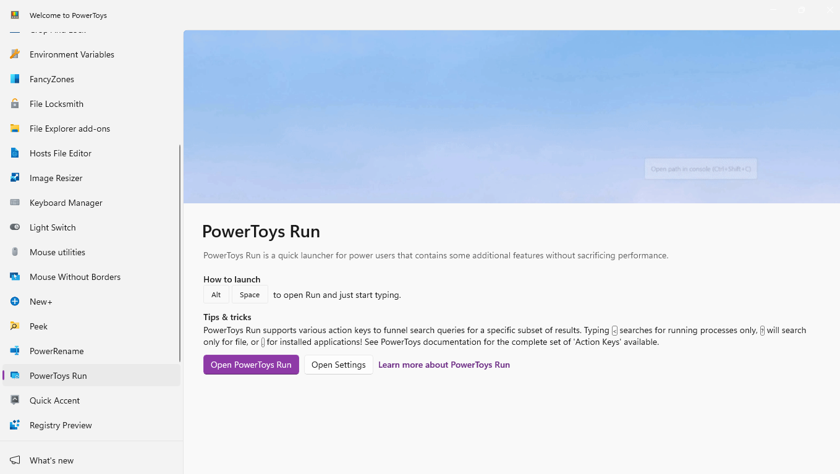Click the Open Settings button
Screen dimensions: 840x474
(339, 365)
